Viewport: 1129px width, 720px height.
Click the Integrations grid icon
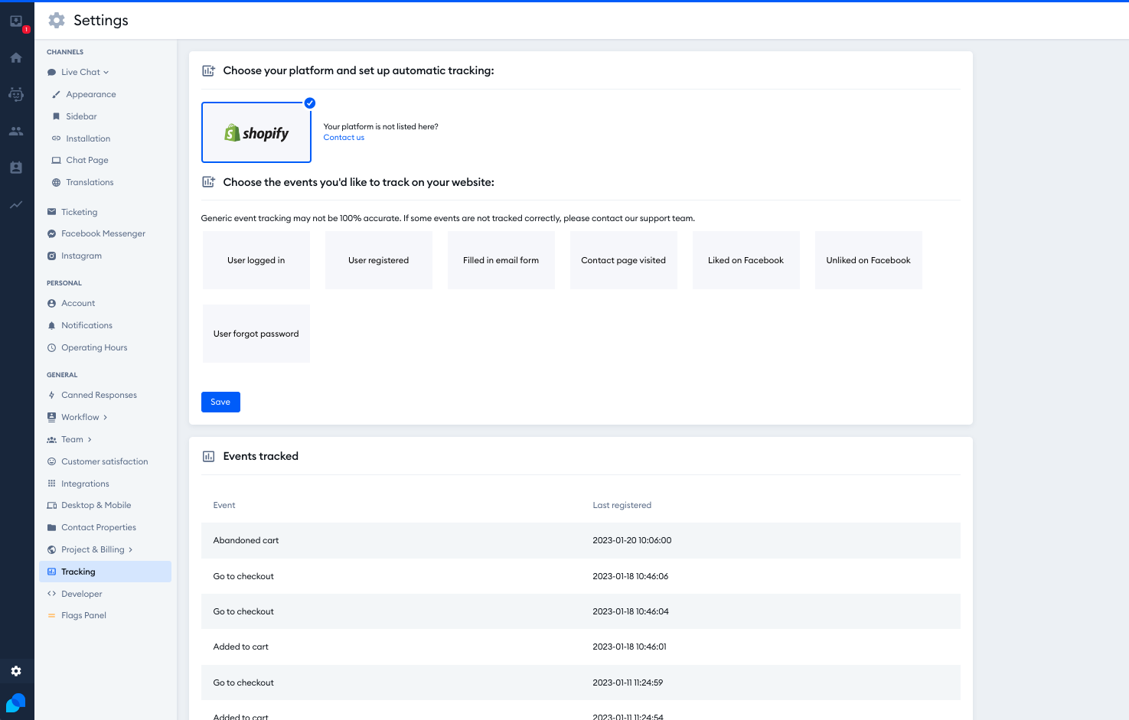(x=51, y=484)
